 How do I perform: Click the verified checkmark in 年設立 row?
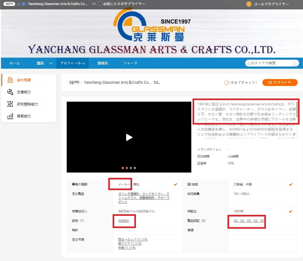(291, 211)
